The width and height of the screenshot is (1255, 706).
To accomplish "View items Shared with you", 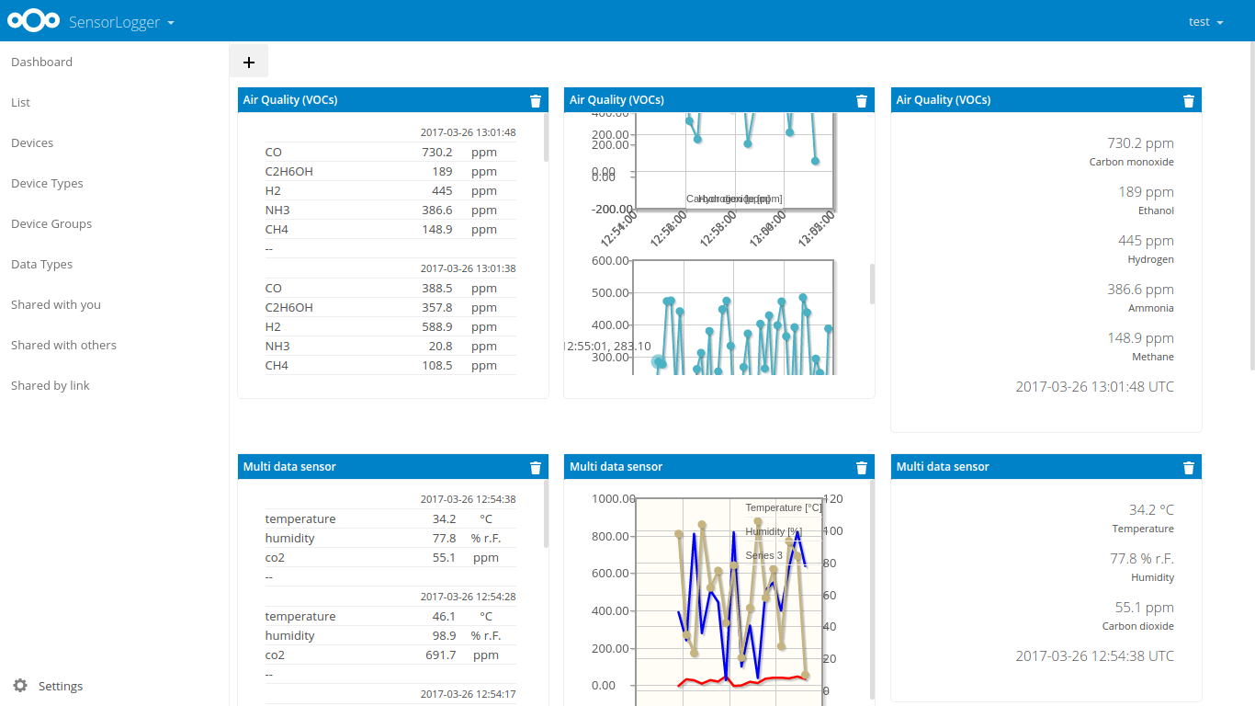I will tap(56, 304).
